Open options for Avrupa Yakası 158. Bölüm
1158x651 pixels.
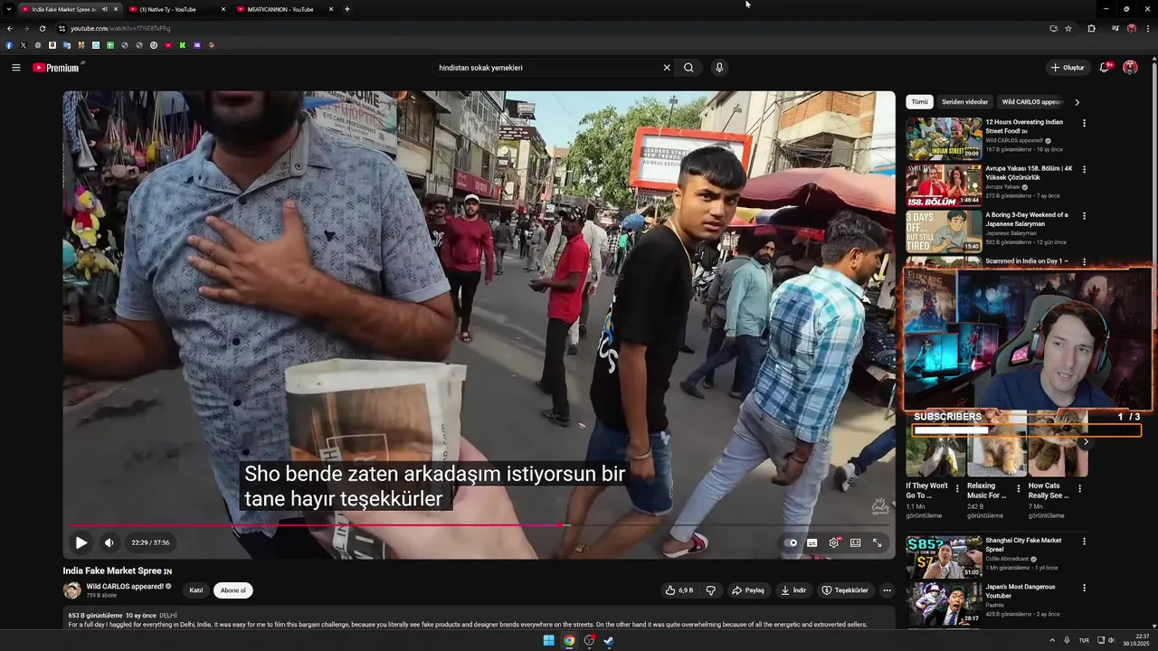pos(1084,169)
